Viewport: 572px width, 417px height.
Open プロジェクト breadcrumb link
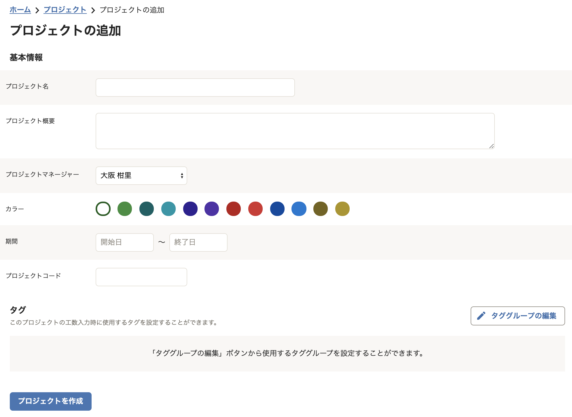click(x=65, y=10)
